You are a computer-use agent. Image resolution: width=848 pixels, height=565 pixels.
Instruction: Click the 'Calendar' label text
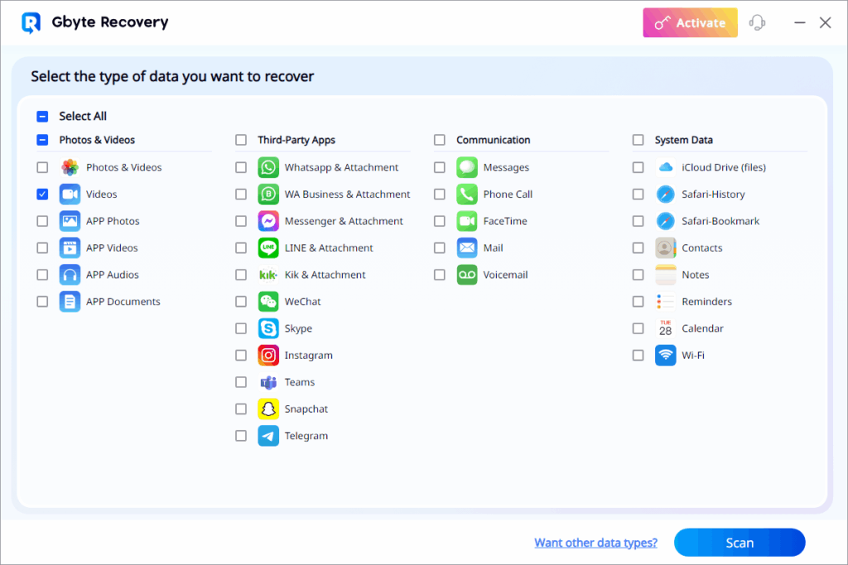tap(702, 328)
